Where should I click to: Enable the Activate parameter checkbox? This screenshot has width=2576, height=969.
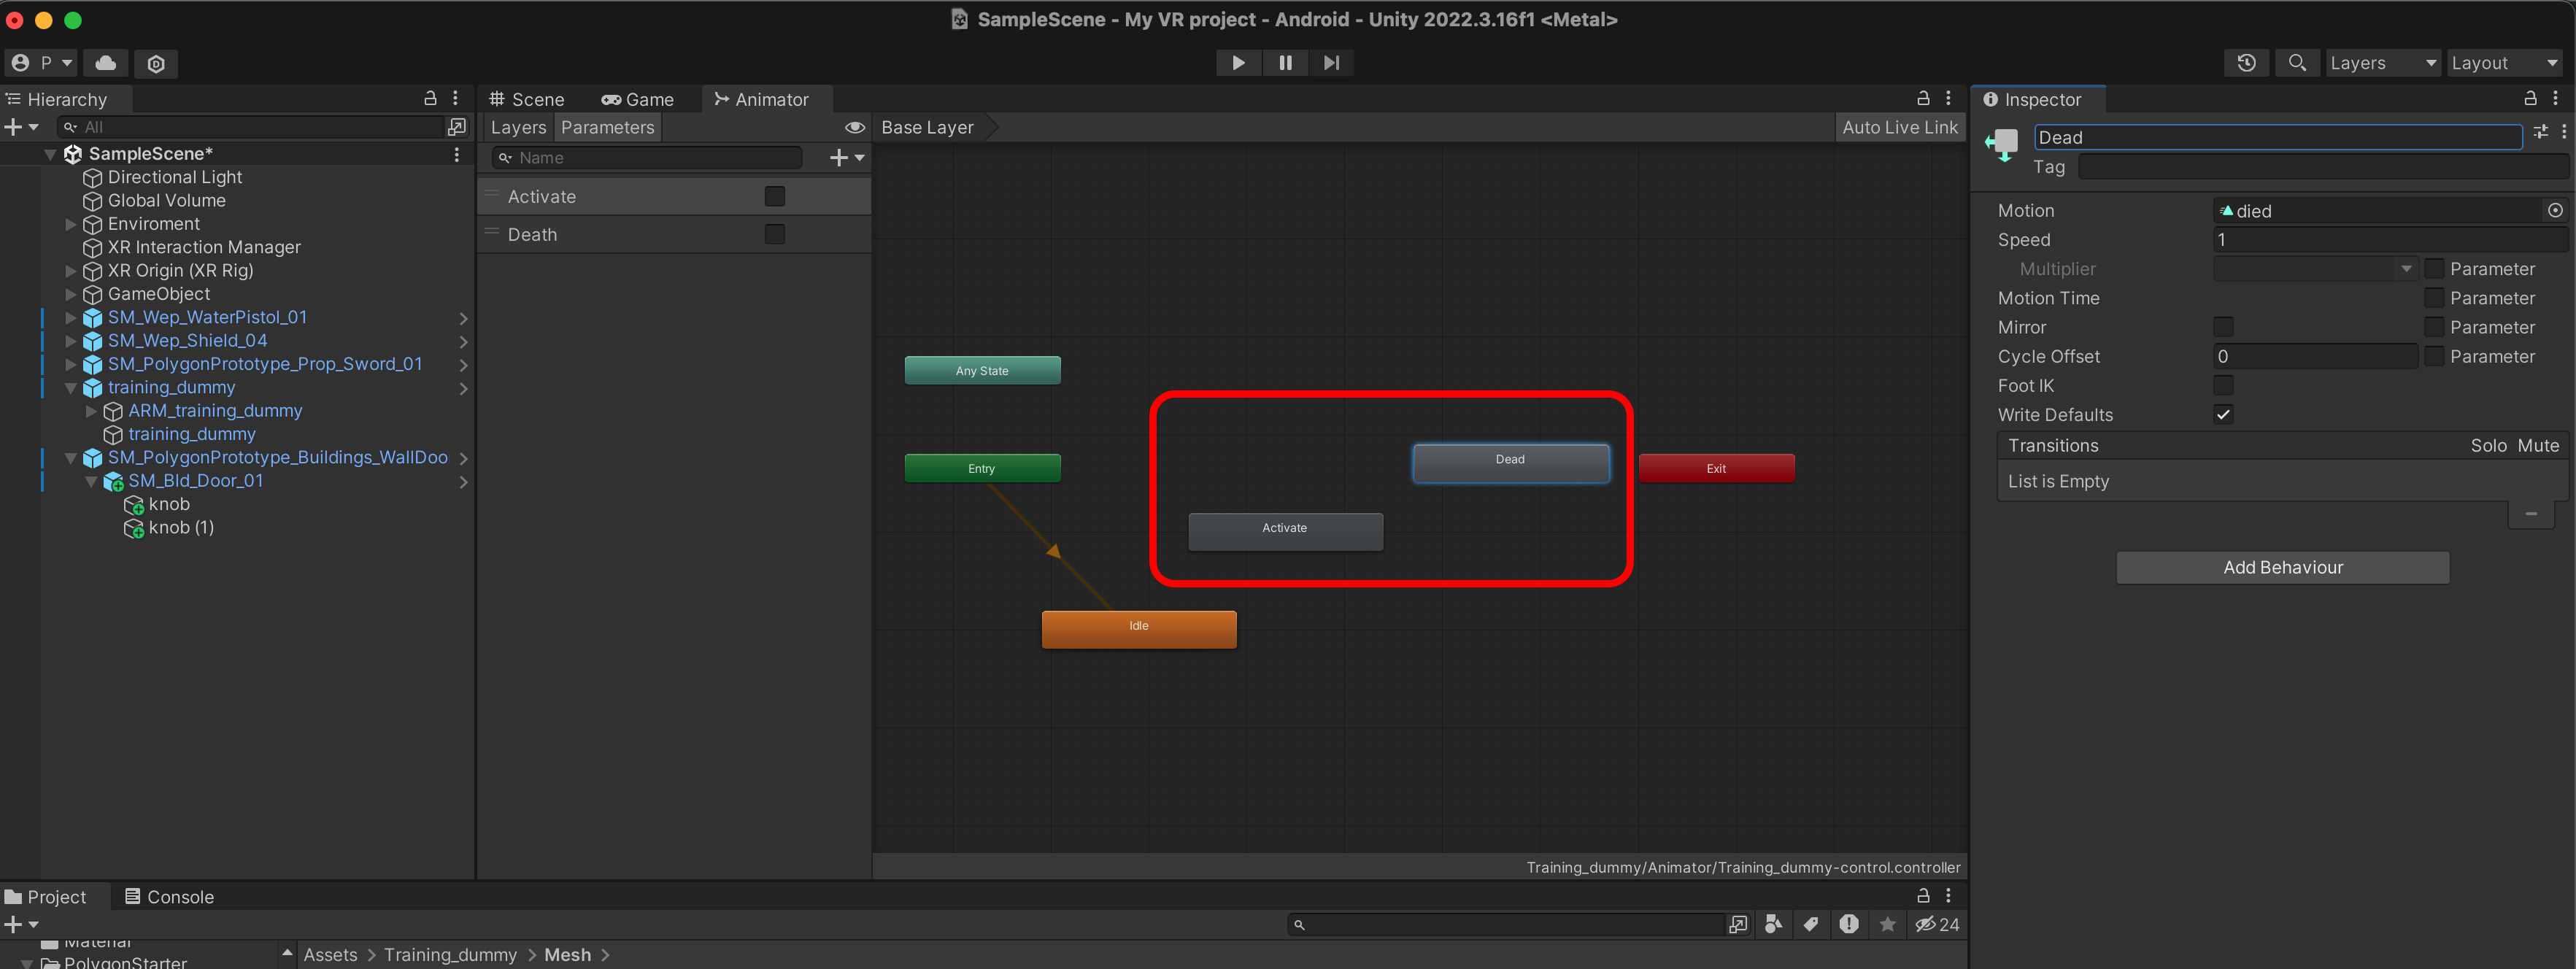774,196
